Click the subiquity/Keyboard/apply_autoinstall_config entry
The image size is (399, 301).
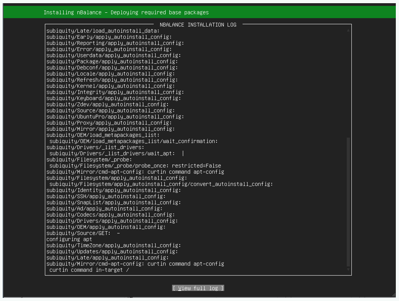(x=114, y=98)
